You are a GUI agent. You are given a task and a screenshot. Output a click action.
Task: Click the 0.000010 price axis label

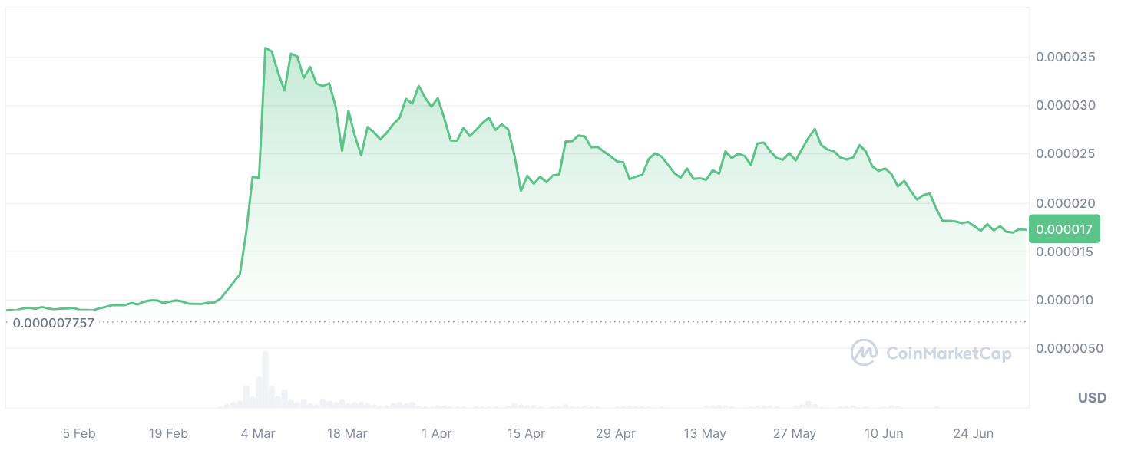point(1066,300)
